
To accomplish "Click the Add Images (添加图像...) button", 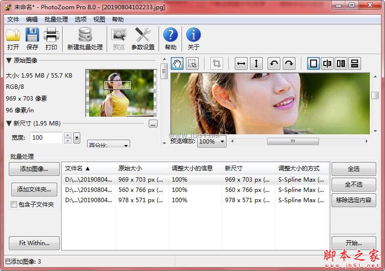I will coord(34,169).
